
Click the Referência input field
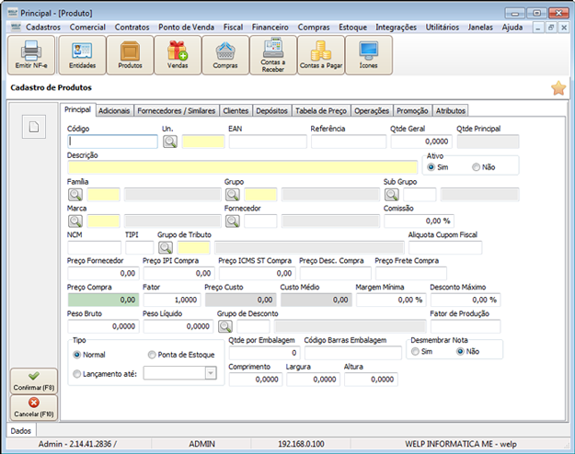(349, 142)
